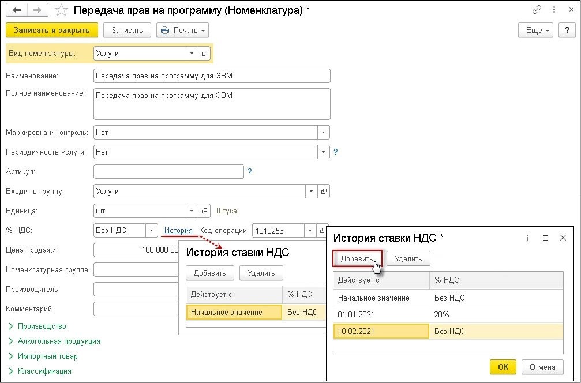The height and width of the screenshot is (383, 581).
Task: Copy link with the chain icon
Action: [537, 10]
